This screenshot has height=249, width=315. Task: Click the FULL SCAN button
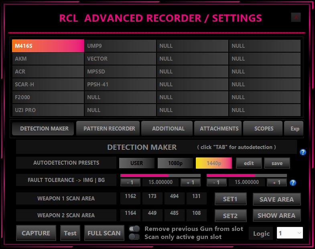(104, 233)
